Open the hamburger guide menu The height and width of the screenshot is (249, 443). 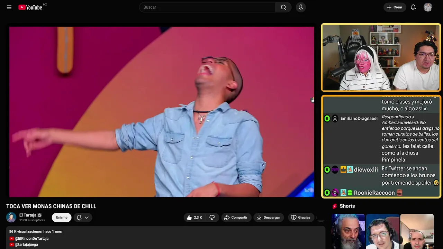9,7
